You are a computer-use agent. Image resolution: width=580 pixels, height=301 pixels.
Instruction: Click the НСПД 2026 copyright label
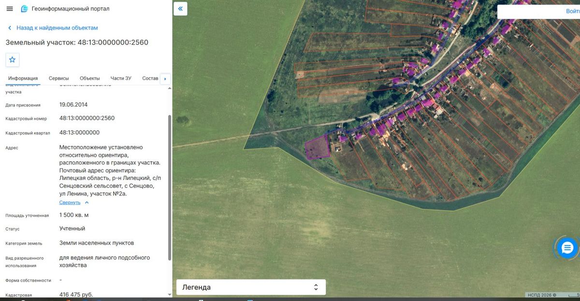click(x=541, y=295)
